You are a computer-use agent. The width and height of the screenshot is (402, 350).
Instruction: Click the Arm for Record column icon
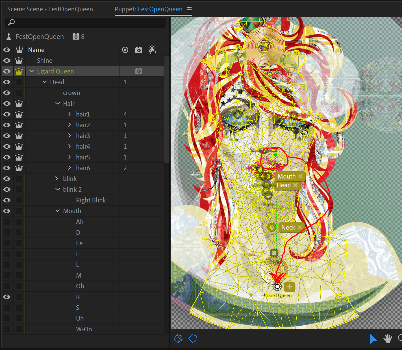click(x=125, y=50)
